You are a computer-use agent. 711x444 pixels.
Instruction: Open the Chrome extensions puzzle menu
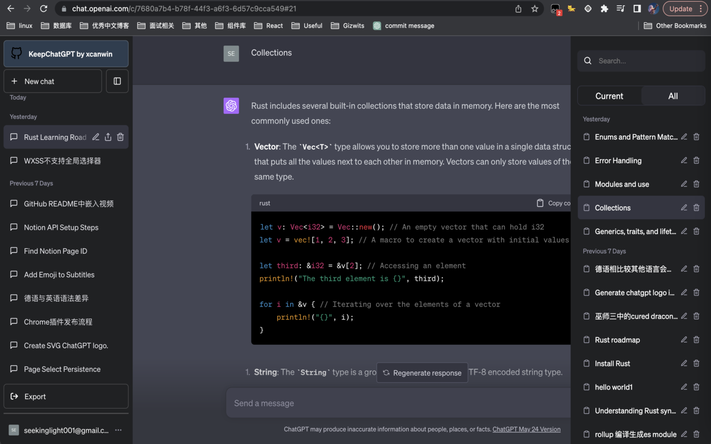point(604,9)
